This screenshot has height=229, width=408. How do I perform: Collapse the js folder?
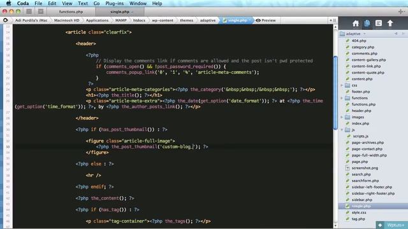click(x=342, y=130)
